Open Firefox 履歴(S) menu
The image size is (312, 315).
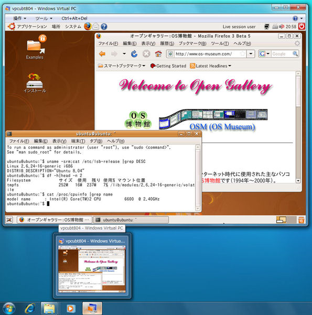point(167,44)
